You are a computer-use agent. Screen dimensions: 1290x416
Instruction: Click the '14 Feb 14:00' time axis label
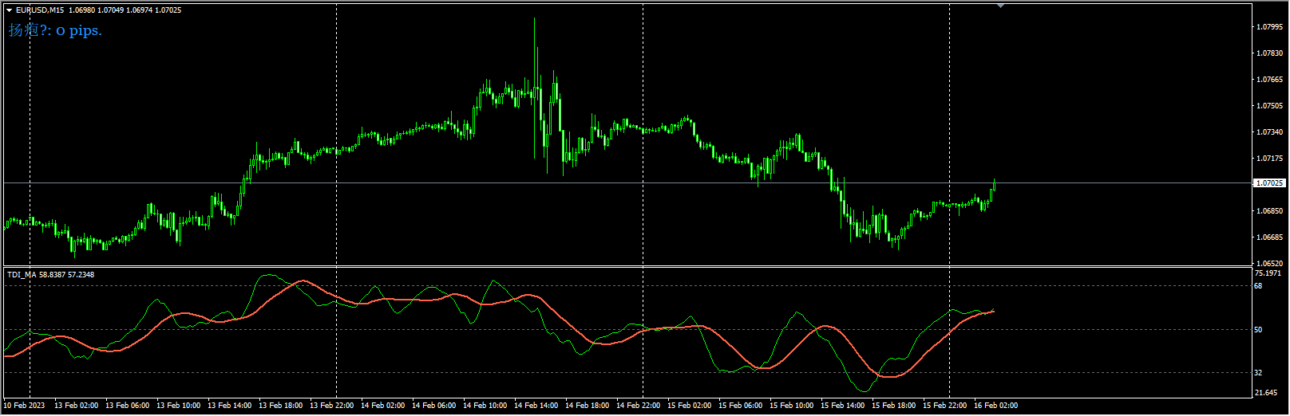(x=536, y=406)
